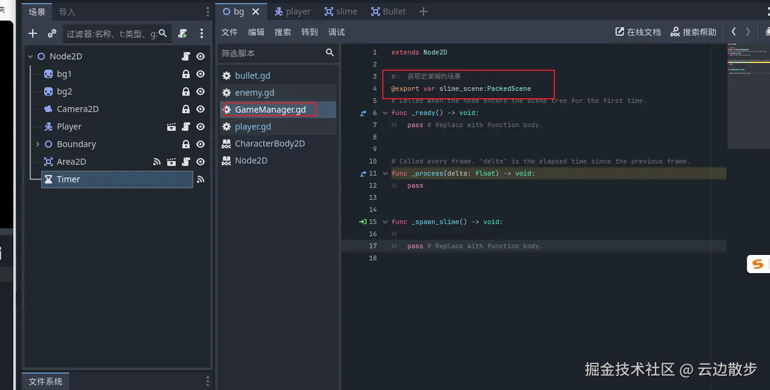Add a new scene tab with plus
This screenshot has width=770, height=390.
click(423, 12)
